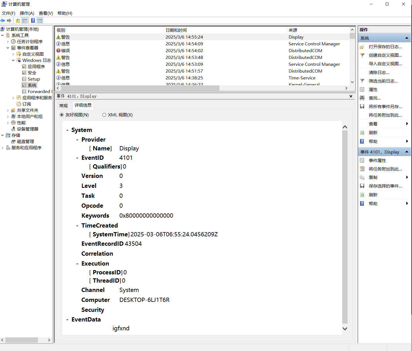Collapse the Windows 日志 tree node
The width and height of the screenshot is (412, 351).
(13, 60)
